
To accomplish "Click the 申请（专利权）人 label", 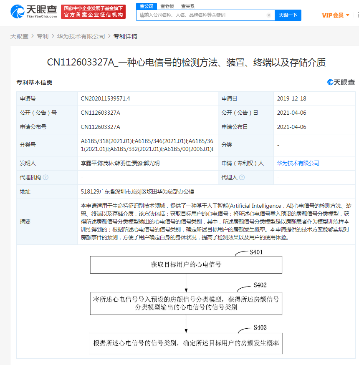I will 243,163.
